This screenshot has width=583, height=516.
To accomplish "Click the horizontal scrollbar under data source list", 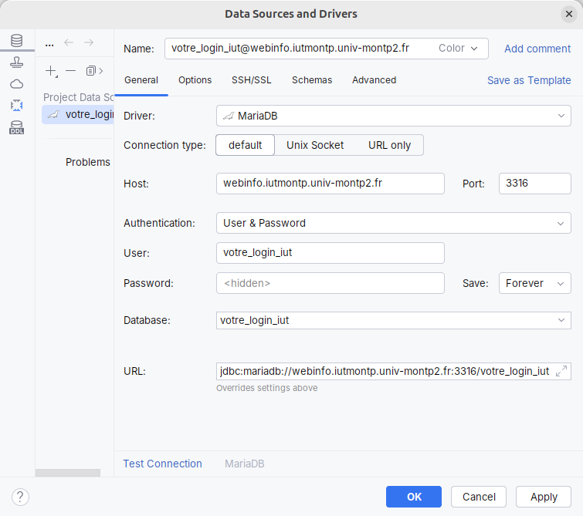I will point(68,473).
